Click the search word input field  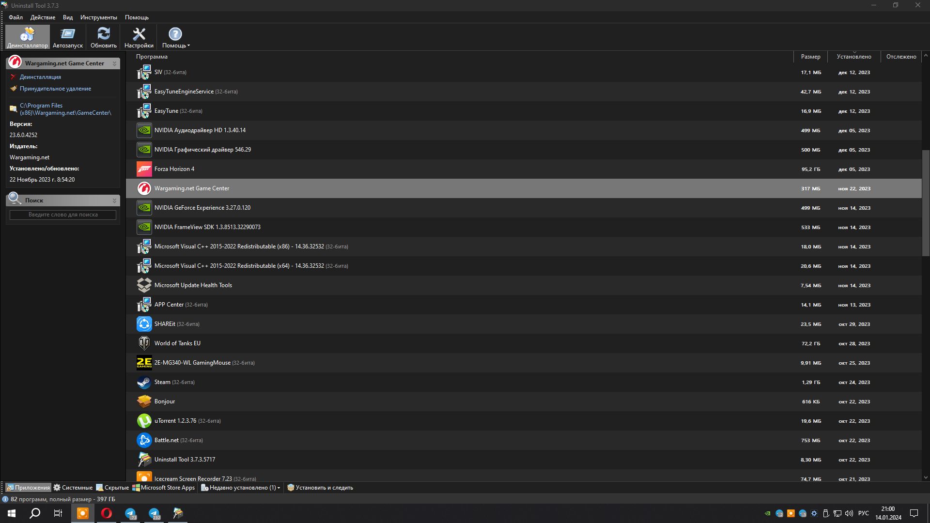click(63, 215)
